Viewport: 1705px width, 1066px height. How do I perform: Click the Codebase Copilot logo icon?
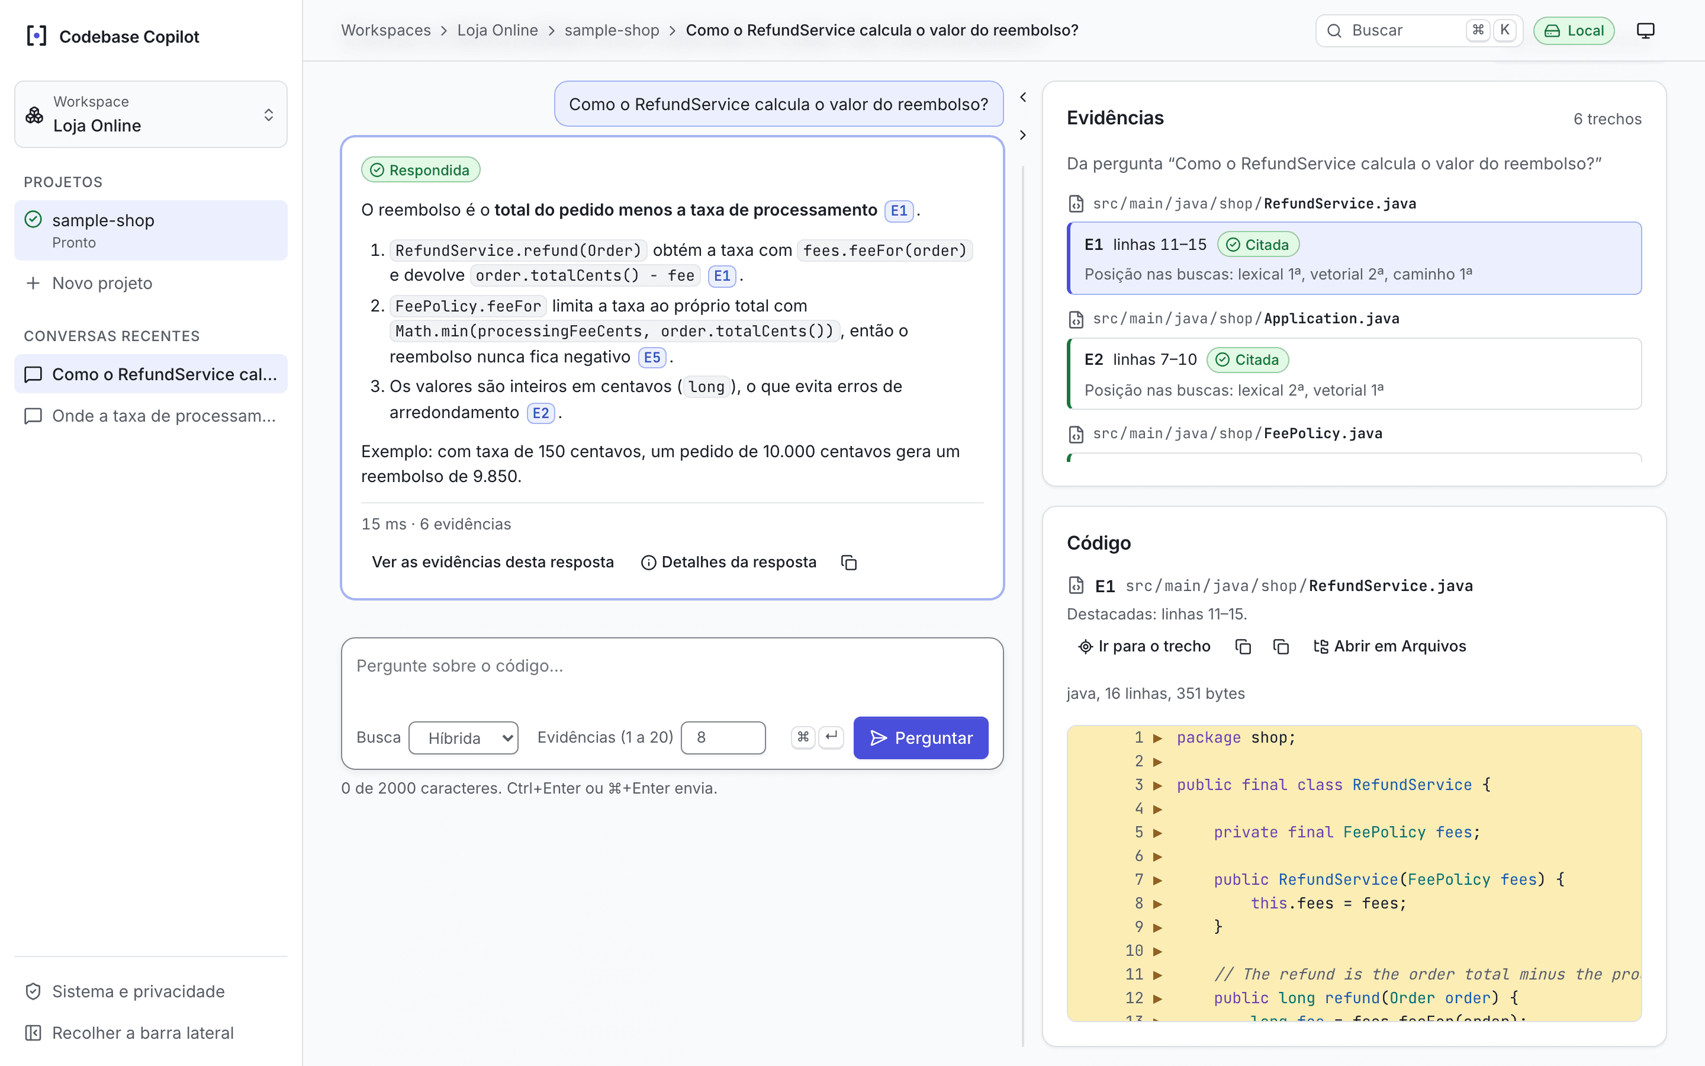coord(37,36)
